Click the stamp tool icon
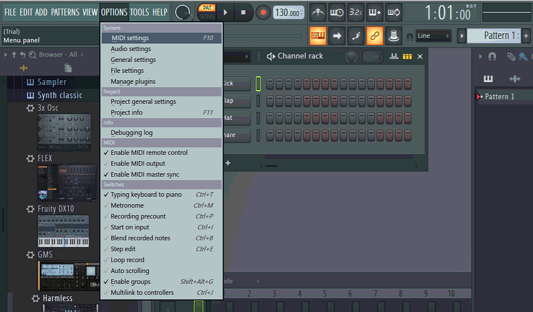Image resolution: width=533 pixels, height=312 pixels. click(x=394, y=36)
